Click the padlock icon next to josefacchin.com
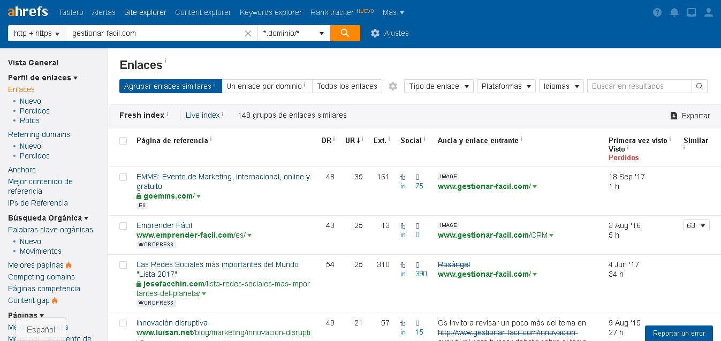 click(139, 284)
